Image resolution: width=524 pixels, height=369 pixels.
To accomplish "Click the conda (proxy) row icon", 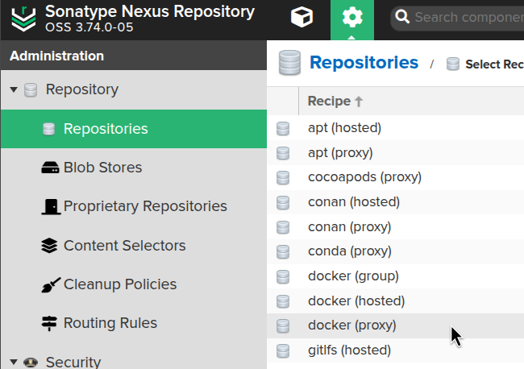I will [283, 252].
